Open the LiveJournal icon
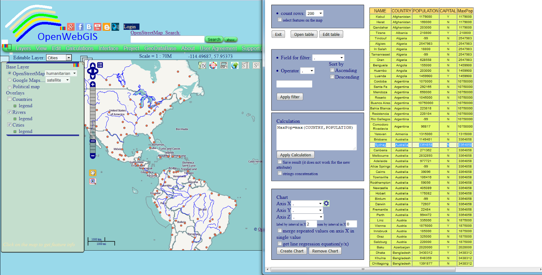 pyautogui.click(x=116, y=27)
